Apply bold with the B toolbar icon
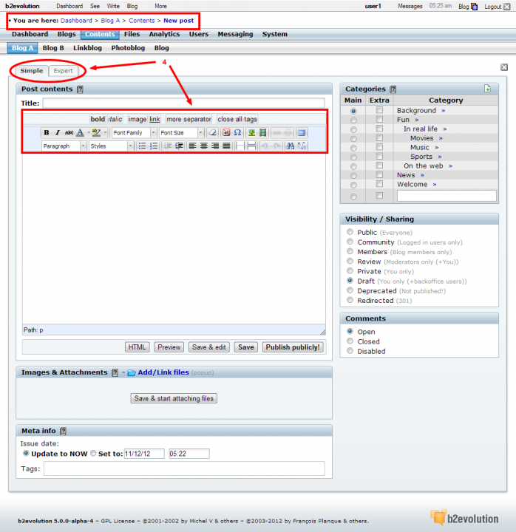 point(47,133)
